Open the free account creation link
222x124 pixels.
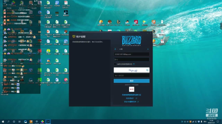point(132,95)
